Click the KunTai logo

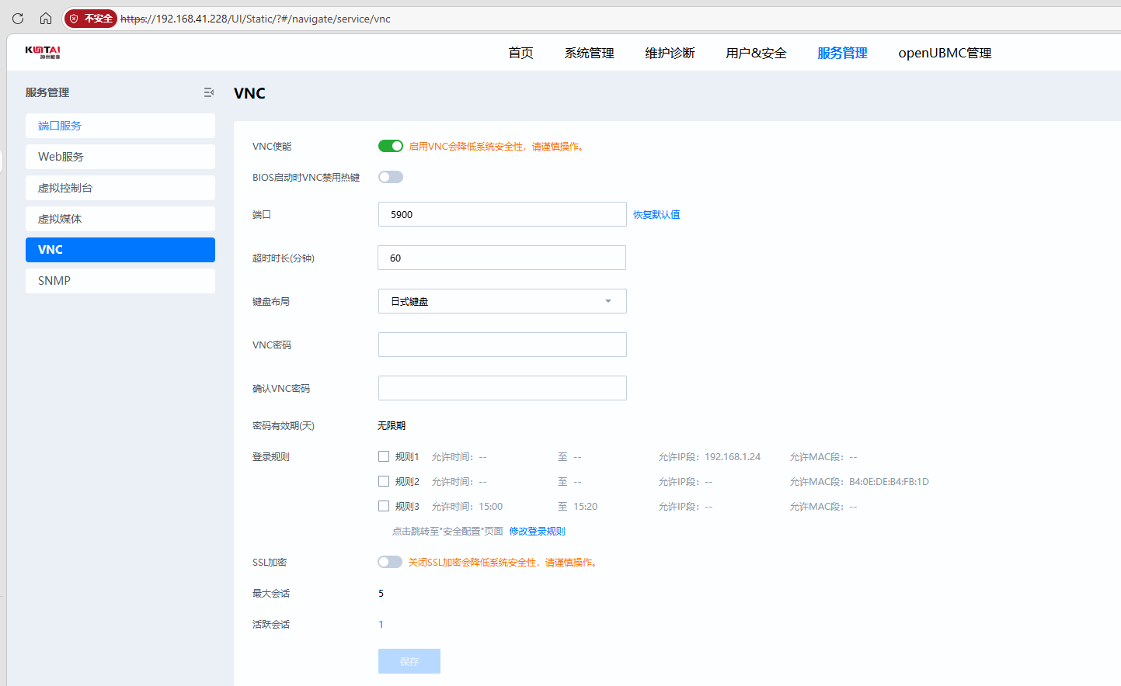43,52
